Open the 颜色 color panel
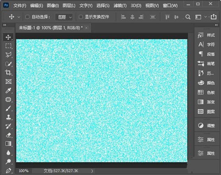This screenshot has height=175, width=221. (206, 83)
